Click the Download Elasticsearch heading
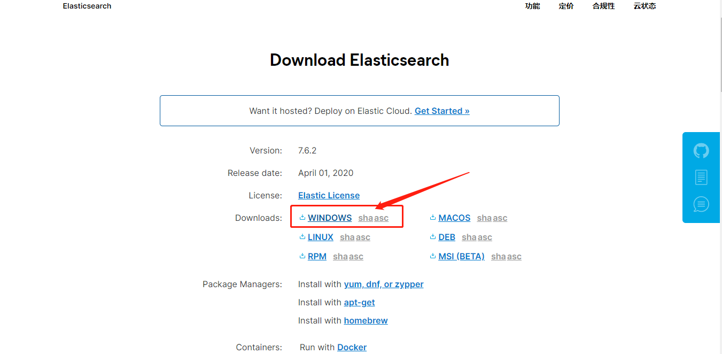The image size is (722, 354). coord(359,60)
